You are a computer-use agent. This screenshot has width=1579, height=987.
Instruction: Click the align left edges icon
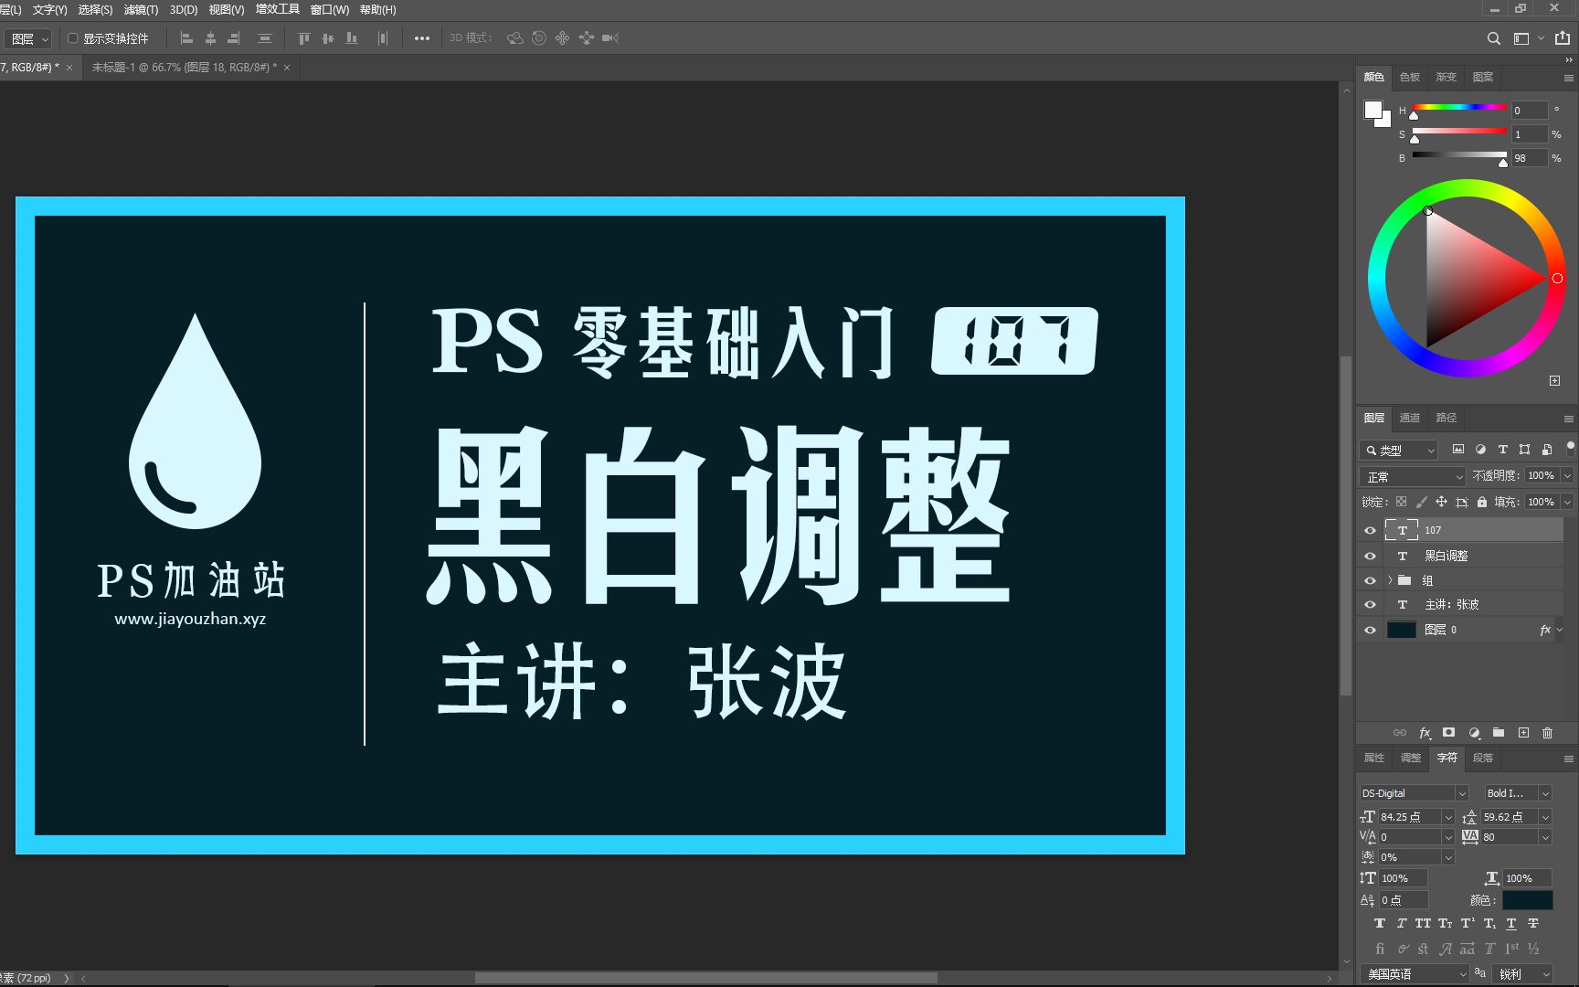point(186,38)
